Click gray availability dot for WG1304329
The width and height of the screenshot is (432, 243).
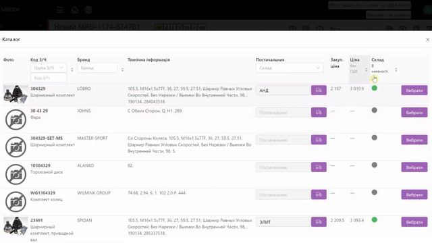[x=374, y=192]
